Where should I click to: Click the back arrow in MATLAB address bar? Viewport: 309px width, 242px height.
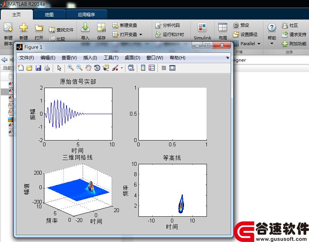click(x=4, y=60)
